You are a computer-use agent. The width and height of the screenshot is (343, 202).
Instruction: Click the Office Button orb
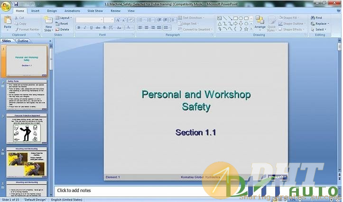(6, 6)
